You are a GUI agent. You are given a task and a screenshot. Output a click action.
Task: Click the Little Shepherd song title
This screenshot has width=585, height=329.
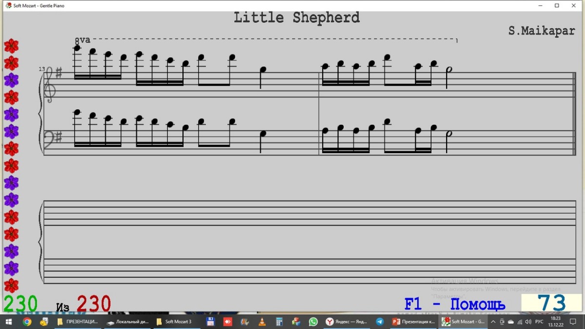tap(297, 18)
